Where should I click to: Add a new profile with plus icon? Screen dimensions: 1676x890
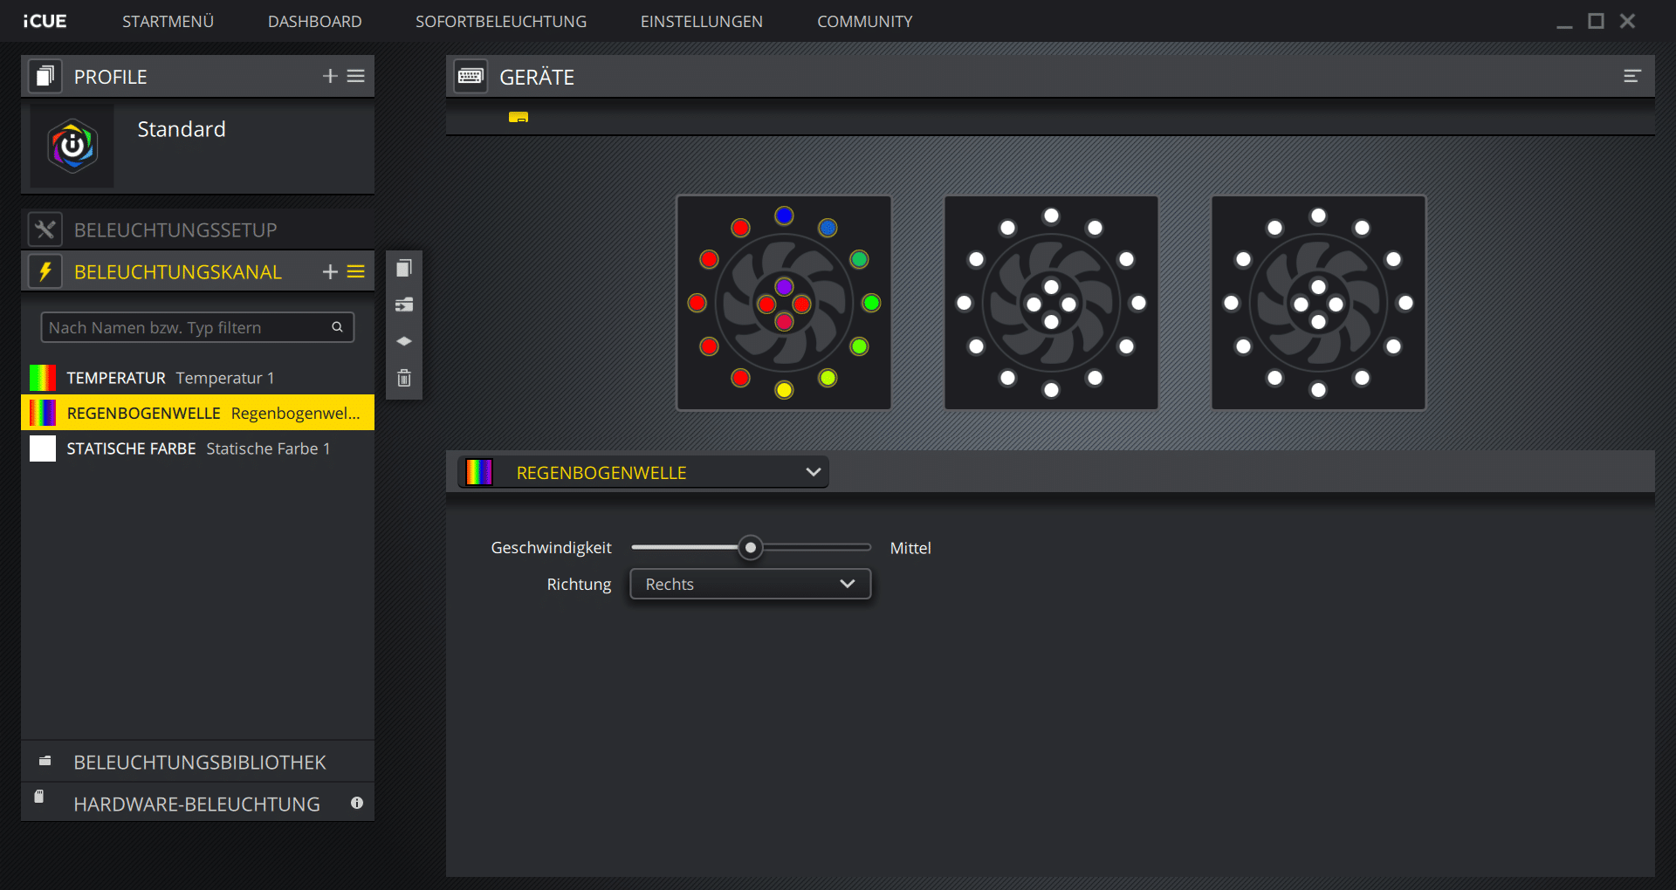pos(330,77)
